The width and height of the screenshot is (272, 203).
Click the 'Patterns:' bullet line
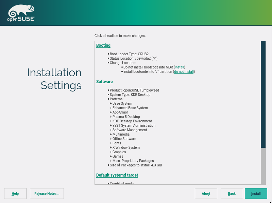click(x=116, y=99)
